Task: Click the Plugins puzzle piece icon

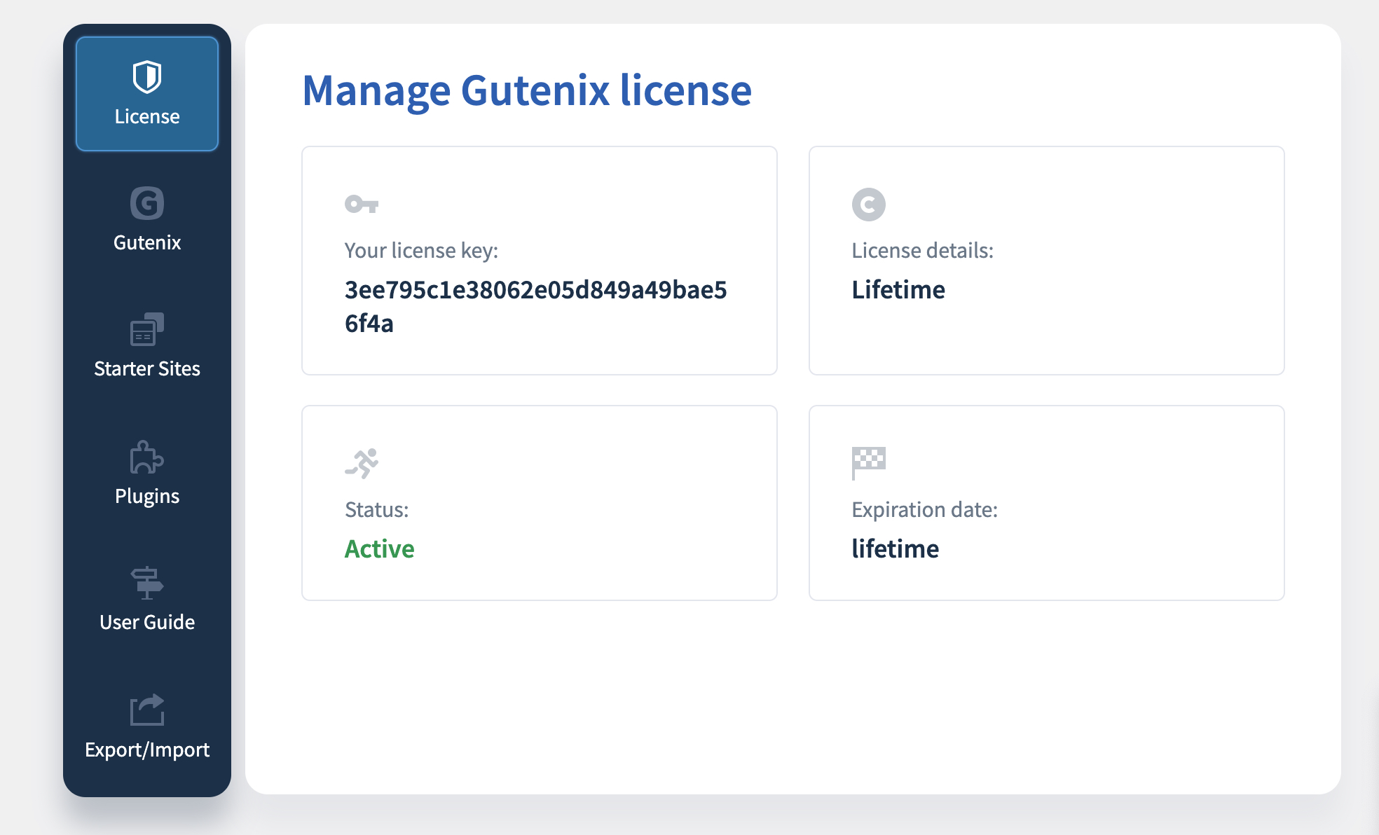Action: point(147,457)
